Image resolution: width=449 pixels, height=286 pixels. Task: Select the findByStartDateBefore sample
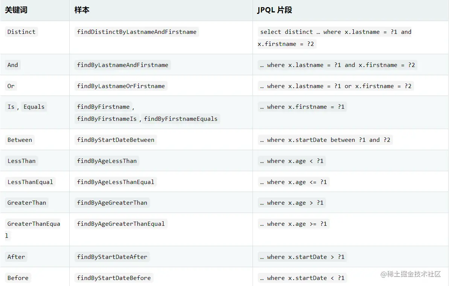(113, 278)
